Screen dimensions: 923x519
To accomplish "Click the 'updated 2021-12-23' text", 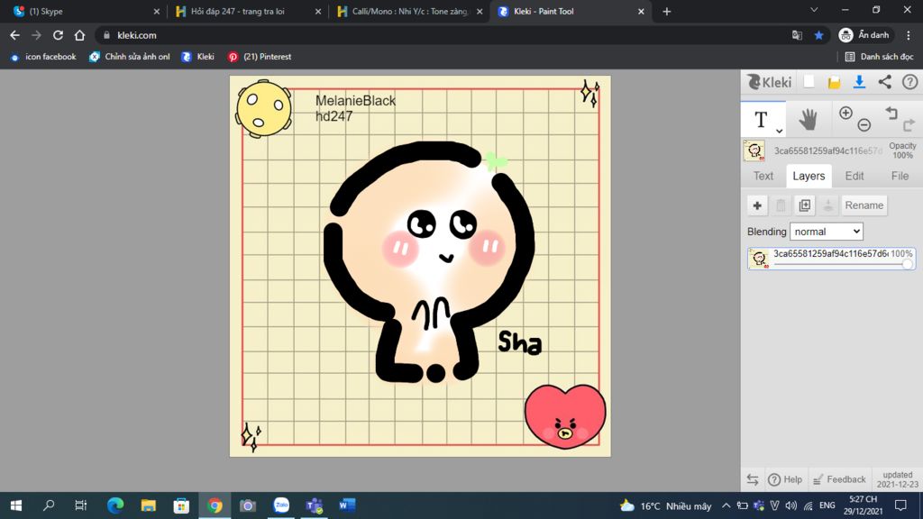I will click(897, 479).
